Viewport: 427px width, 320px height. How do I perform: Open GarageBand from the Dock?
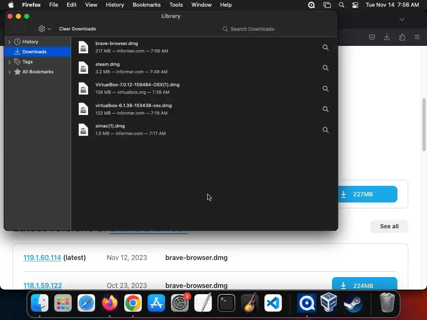[250, 302]
